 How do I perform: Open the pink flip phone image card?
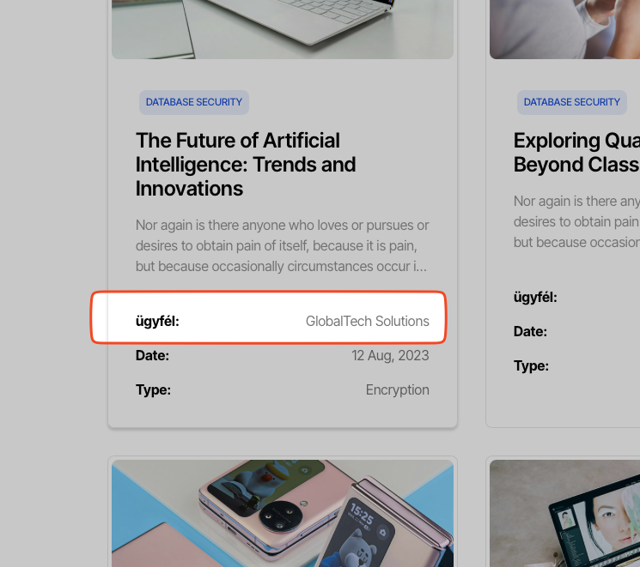[282, 513]
